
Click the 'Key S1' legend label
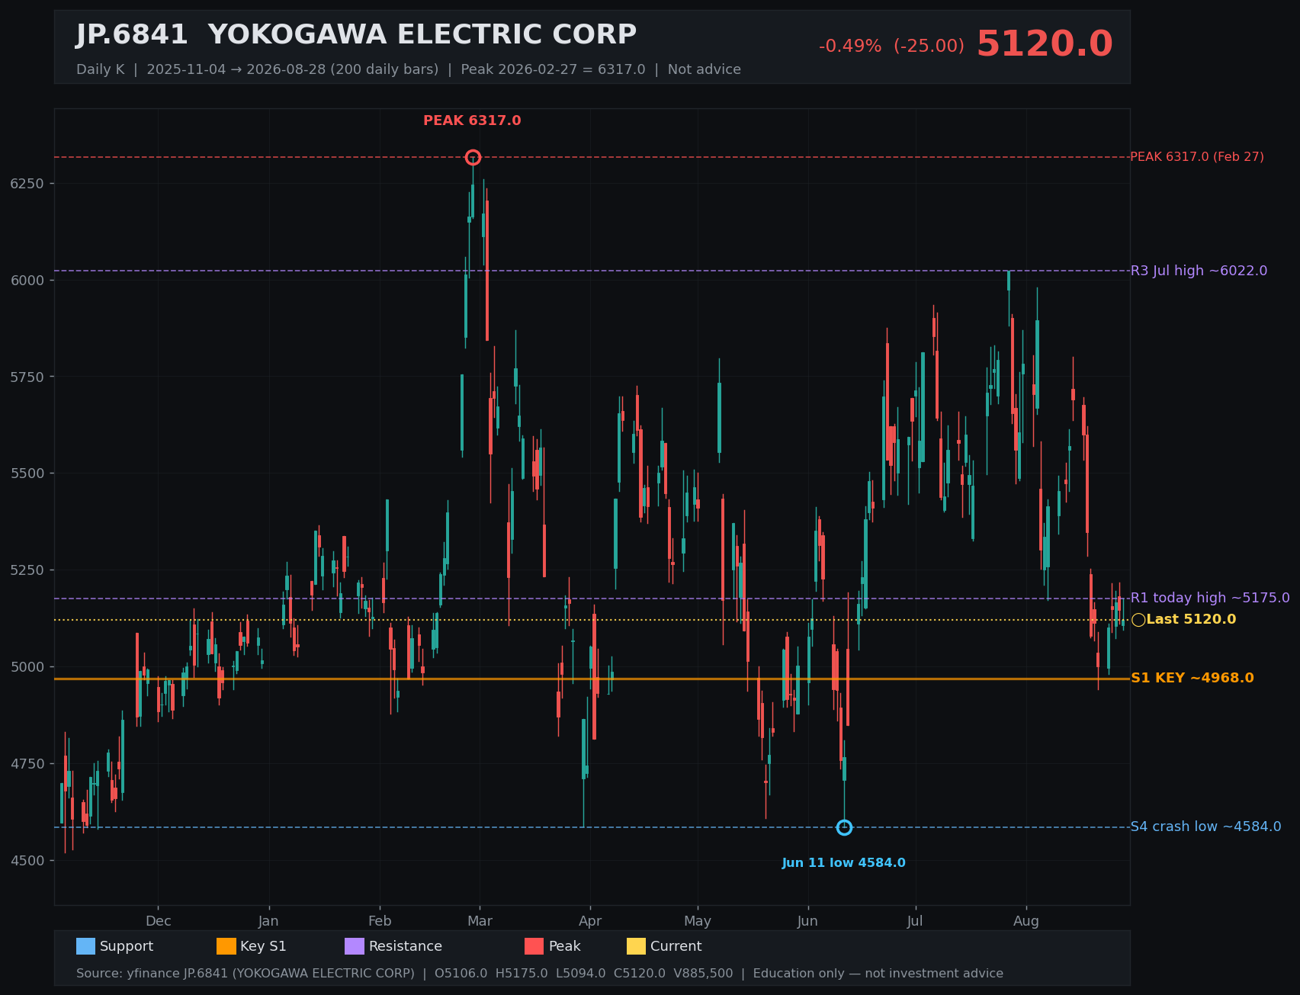click(x=263, y=946)
